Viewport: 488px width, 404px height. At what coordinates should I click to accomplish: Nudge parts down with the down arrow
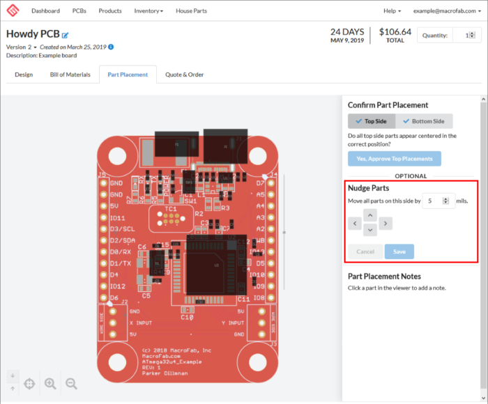370,231
